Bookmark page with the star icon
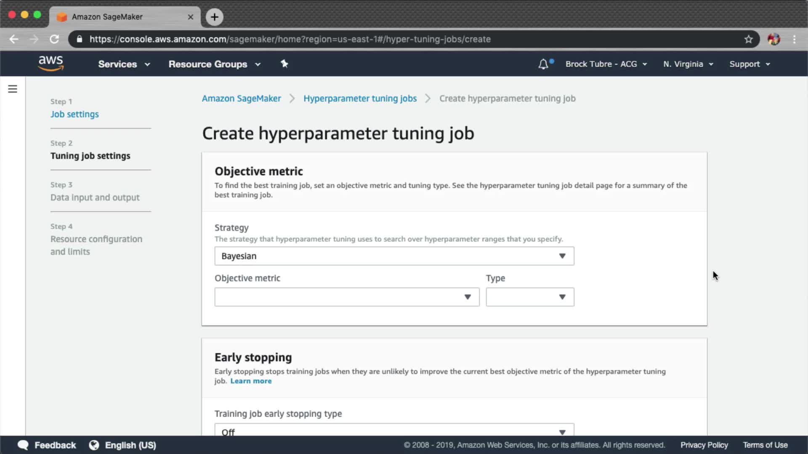The height and width of the screenshot is (454, 808). tap(748, 39)
